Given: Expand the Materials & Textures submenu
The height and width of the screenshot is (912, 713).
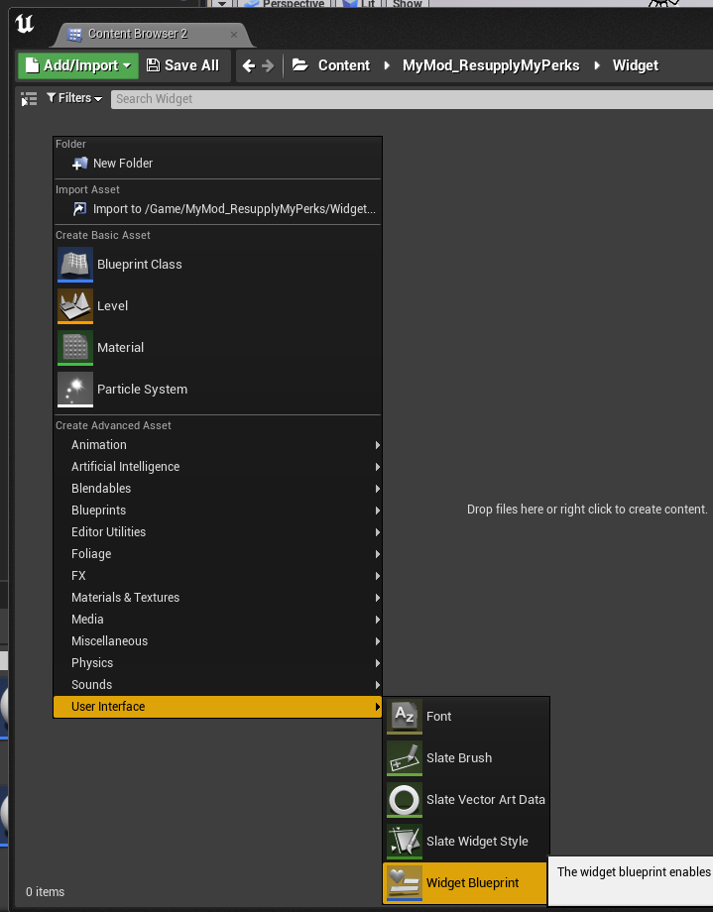Looking at the screenshot, I should 218,598.
